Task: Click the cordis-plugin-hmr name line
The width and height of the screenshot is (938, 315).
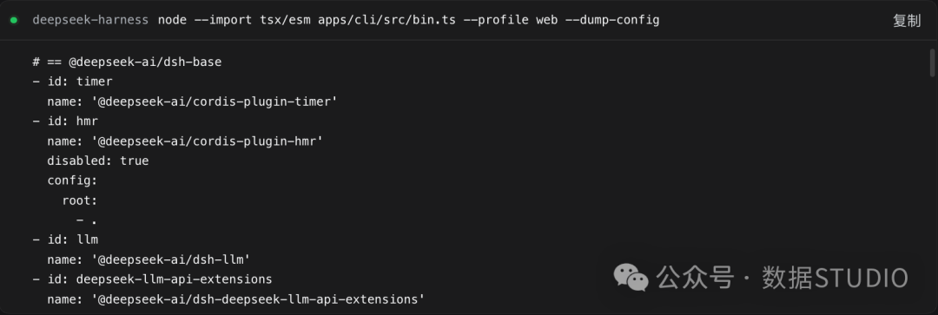Action: pyautogui.click(x=186, y=141)
